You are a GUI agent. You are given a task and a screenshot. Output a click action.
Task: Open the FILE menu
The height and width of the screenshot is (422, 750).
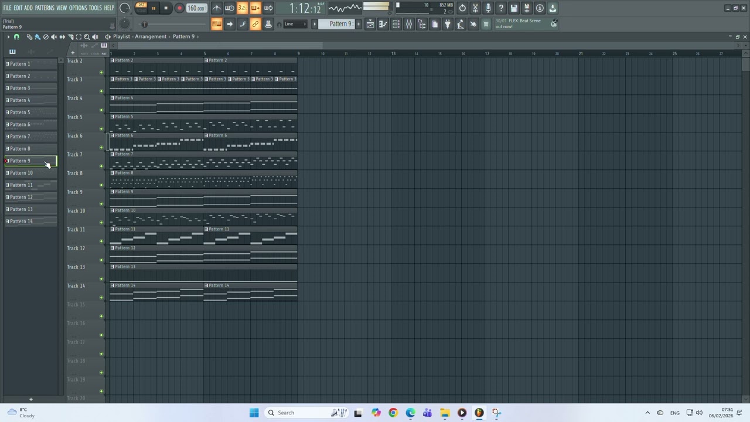7,8
